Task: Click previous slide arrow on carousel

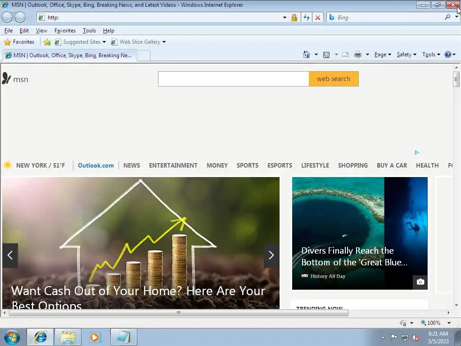Action: pyautogui.click(x=10, y=255)
